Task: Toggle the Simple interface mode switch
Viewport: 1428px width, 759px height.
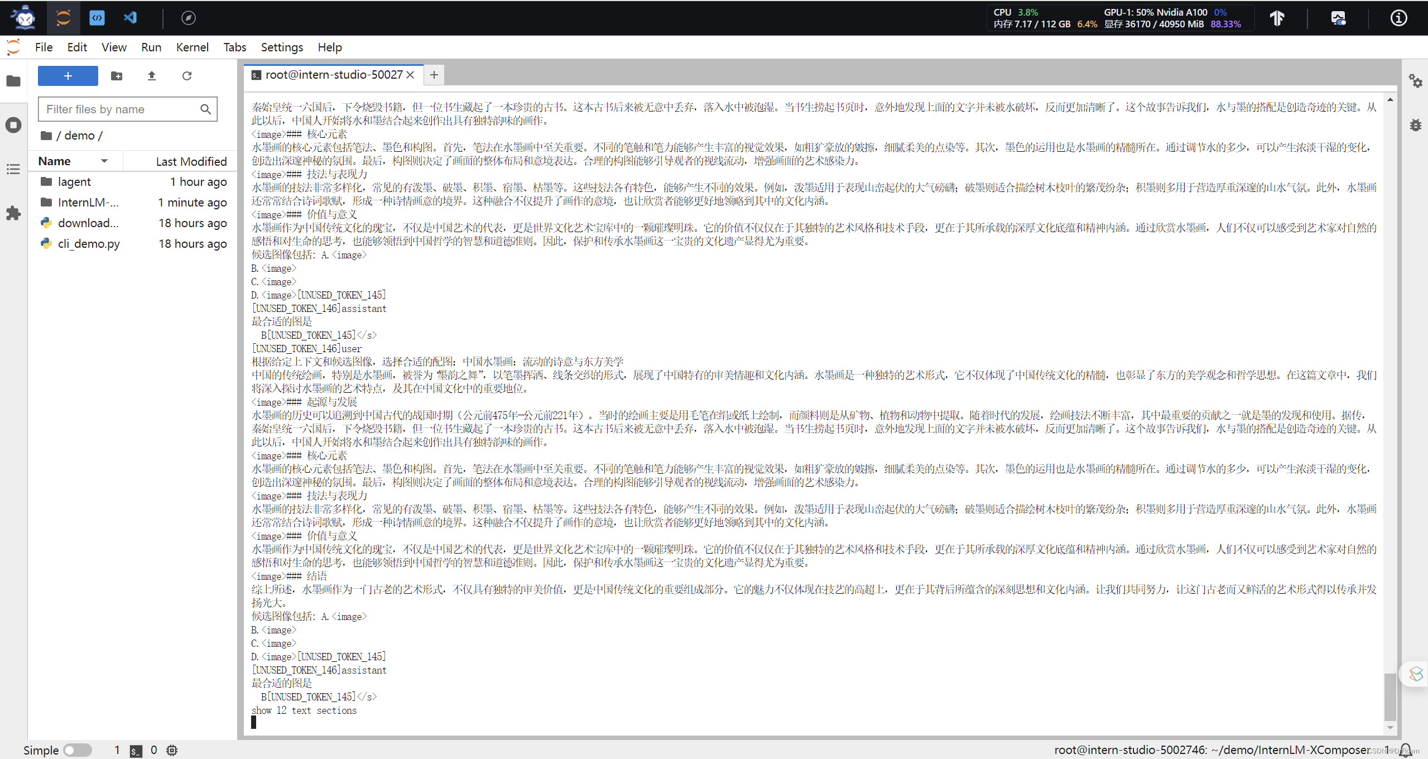Action: click(78, 750)
